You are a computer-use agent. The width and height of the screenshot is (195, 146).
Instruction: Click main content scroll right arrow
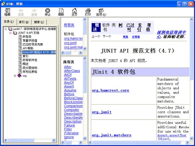point(187,142)
